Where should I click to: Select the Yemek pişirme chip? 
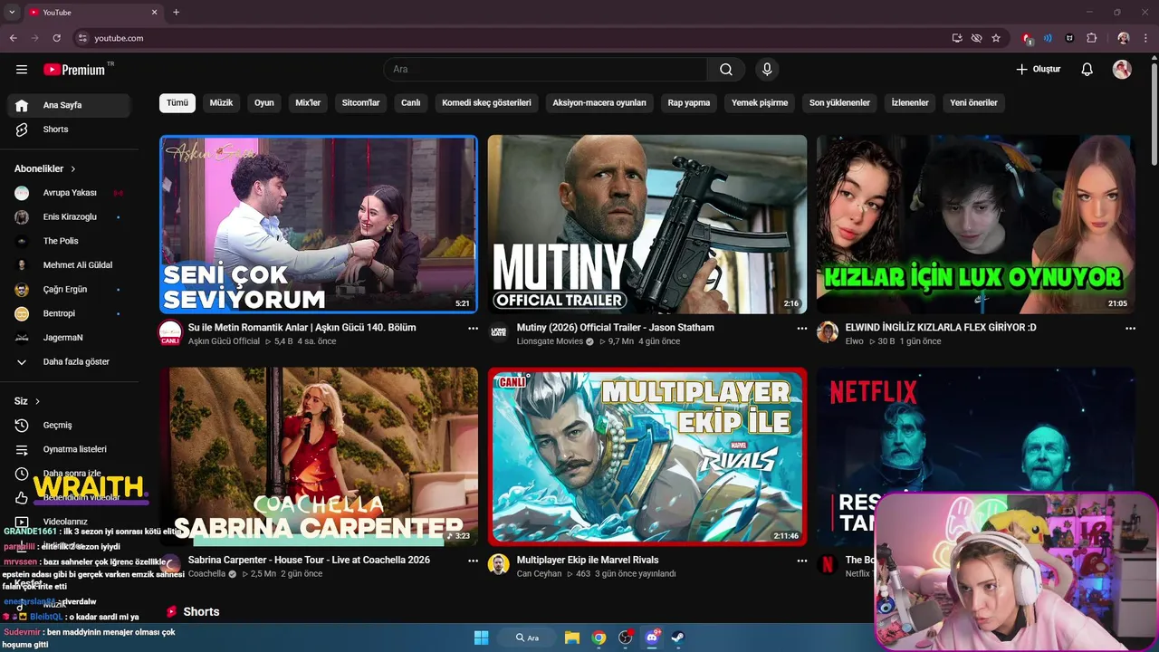coord(760,103)
